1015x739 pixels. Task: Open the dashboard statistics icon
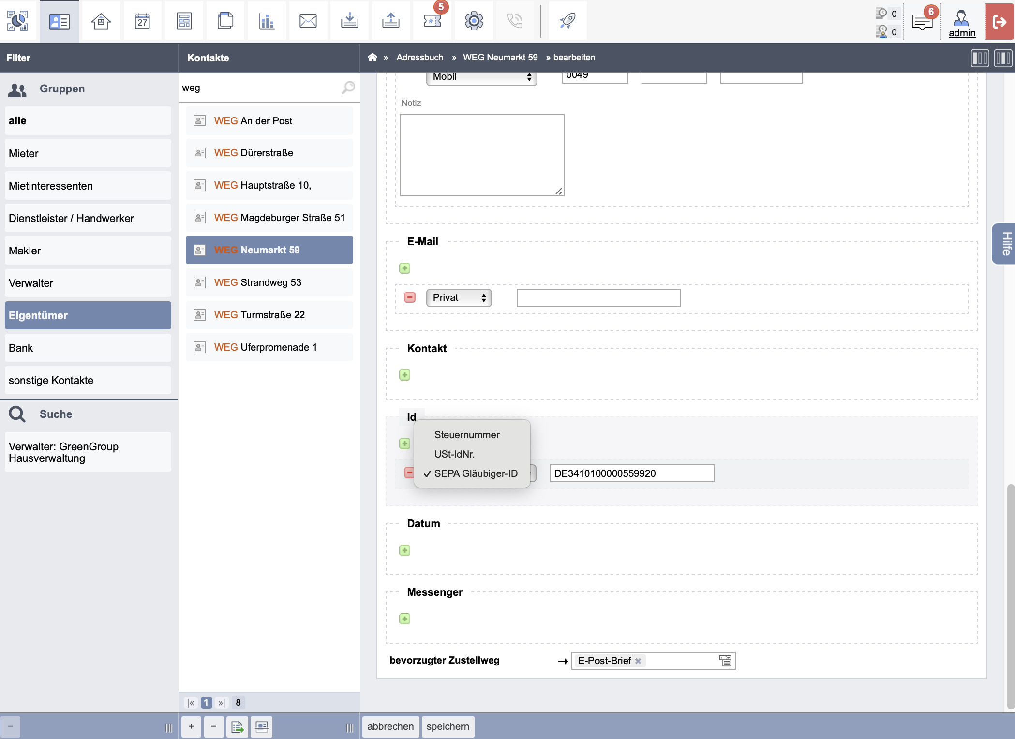coord(18,21)
